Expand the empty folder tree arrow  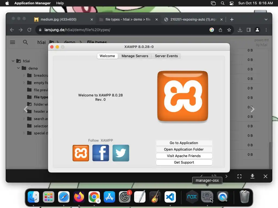point(24,83)
